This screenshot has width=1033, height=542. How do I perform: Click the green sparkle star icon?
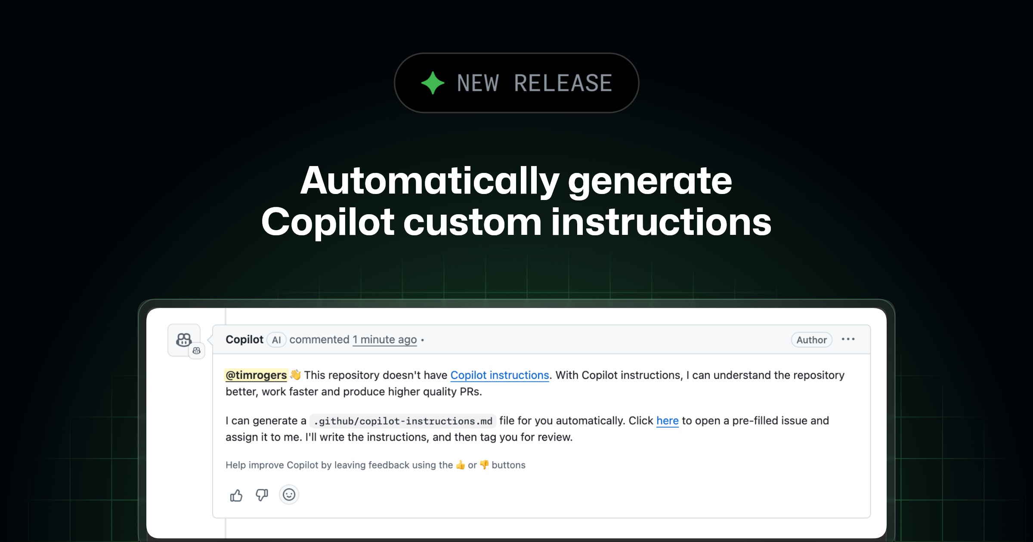(x=433, y=83)
